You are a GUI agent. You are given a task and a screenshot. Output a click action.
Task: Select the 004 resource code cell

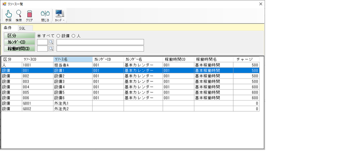(x=37, y=87)
